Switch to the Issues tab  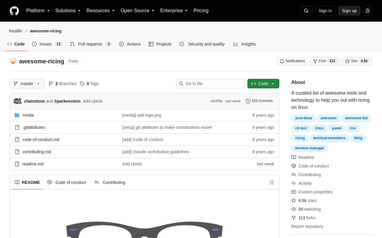coord(47,44)
